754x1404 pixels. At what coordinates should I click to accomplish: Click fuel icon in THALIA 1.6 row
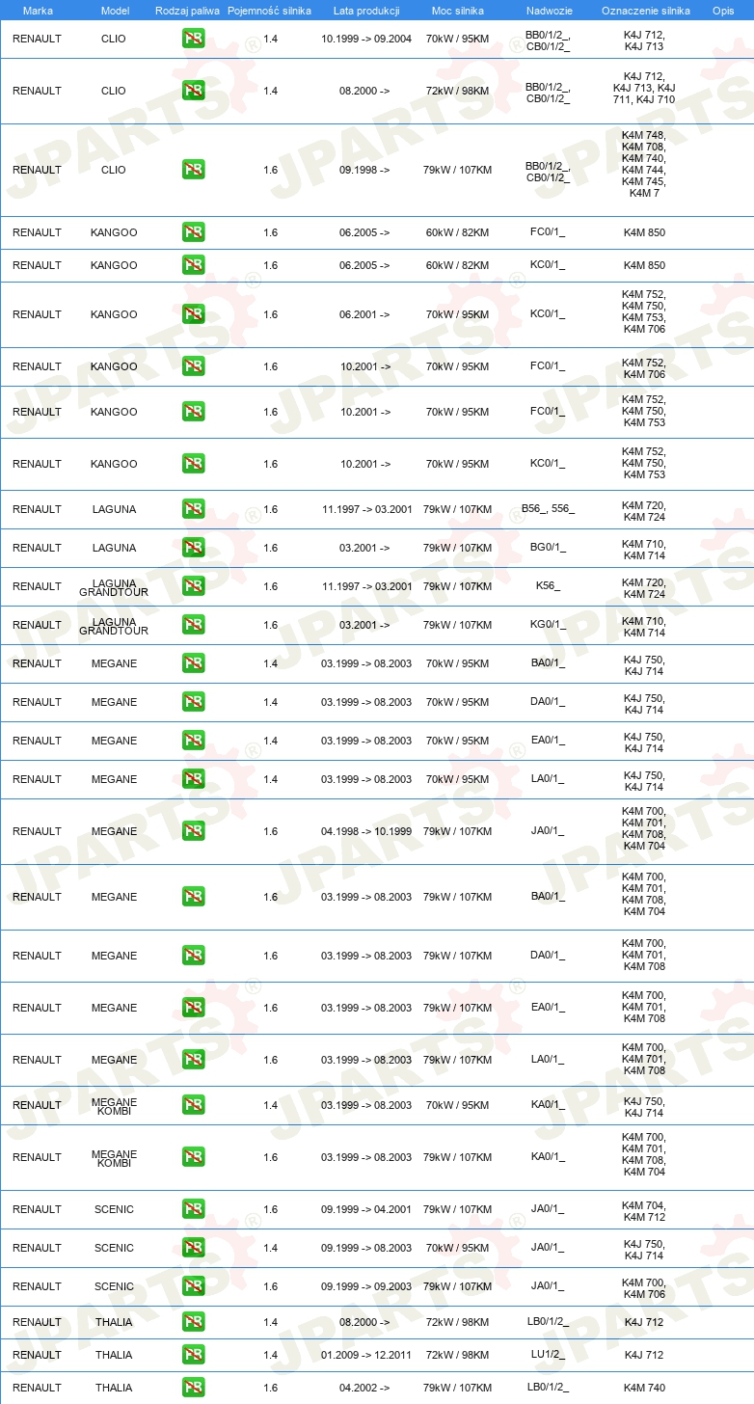(x=193, y=1388)
